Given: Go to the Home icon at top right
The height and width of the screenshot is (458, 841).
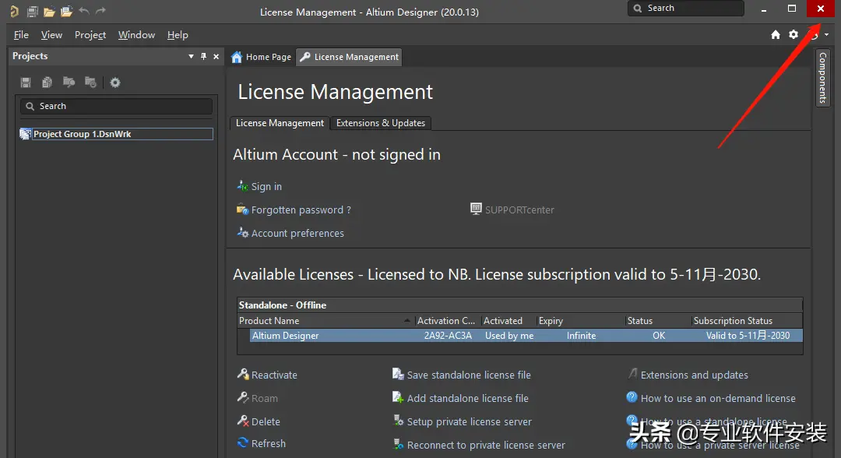Looking at the screenshot, I should click(x=776, y=35).
